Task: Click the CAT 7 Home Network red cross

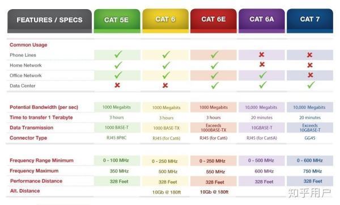Action: pyautogui.click(x=310, y=65)
